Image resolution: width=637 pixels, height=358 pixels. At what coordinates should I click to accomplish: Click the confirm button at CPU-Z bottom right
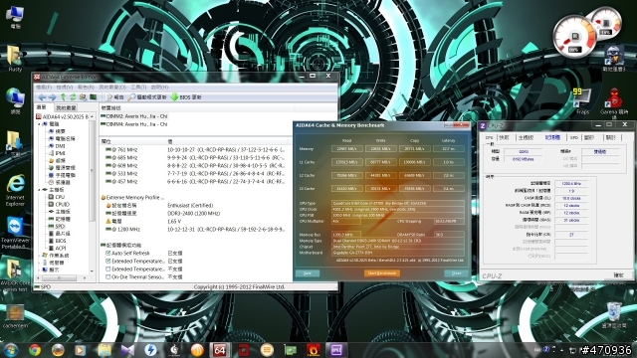pos(618,275)
